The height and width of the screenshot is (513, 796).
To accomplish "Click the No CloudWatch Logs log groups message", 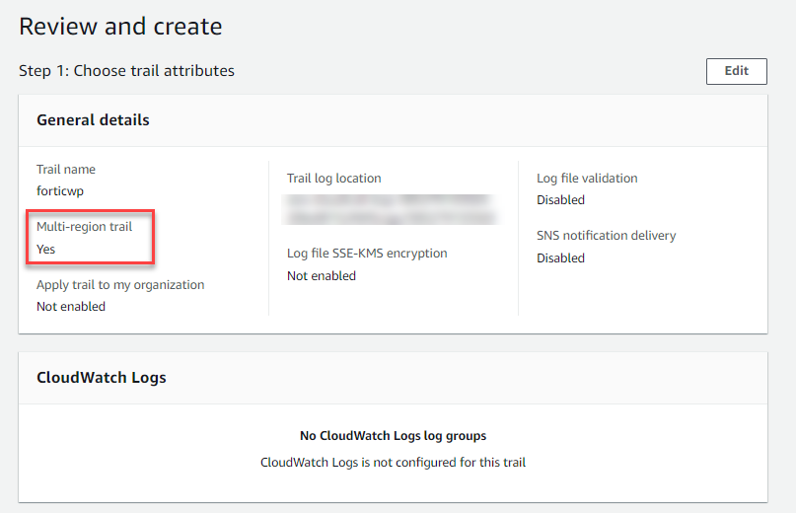I will click(x=393, y=435).
